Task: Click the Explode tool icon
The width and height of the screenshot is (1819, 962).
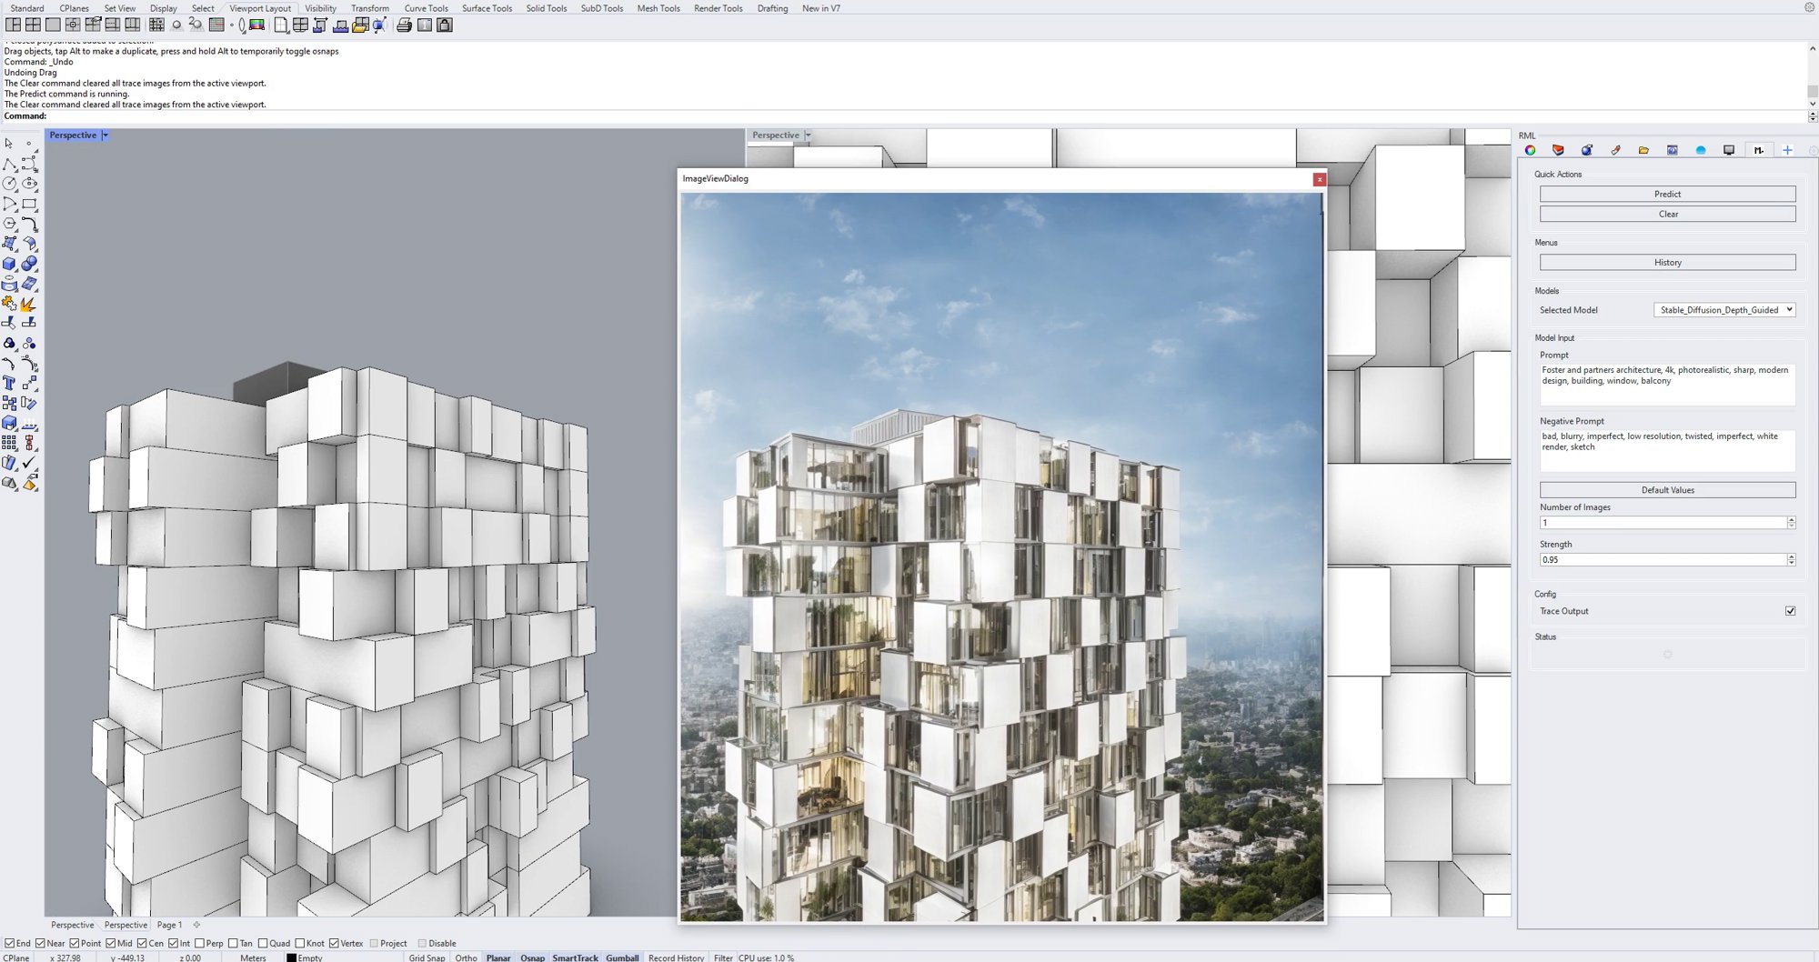Action: point(28,304)
